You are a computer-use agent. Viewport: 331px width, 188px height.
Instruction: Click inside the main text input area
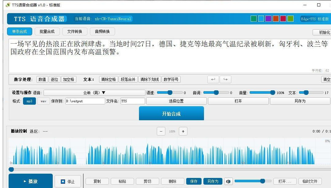coord(169,56)
